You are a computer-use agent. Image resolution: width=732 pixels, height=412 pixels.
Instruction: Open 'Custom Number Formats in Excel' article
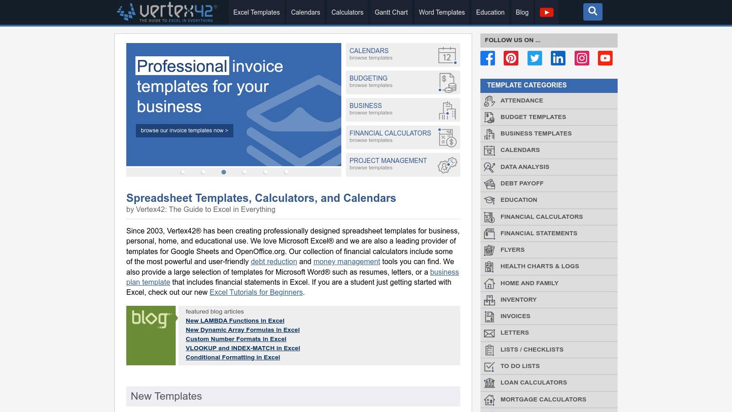pos(236,339)
